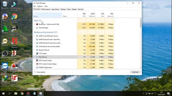Viewport: 172px width, 96px height.
Task: Expand Task Manager process group
Action: [x=34, y=28]
